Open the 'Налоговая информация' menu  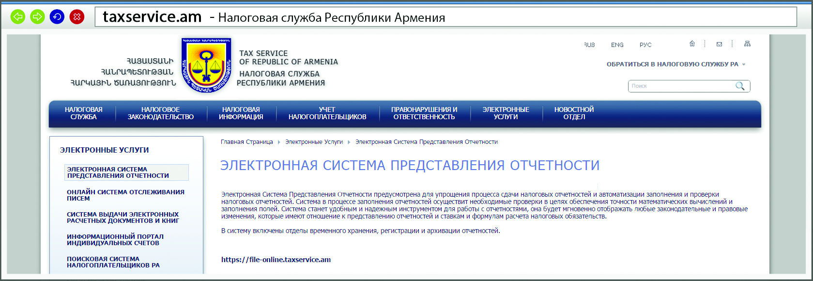click(241, 113)
